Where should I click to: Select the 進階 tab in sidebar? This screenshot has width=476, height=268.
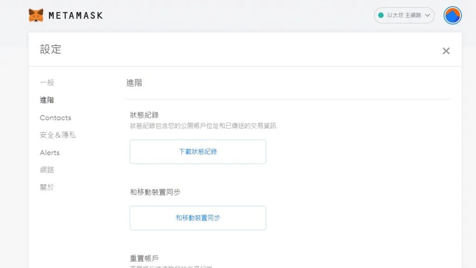(47, 100)
